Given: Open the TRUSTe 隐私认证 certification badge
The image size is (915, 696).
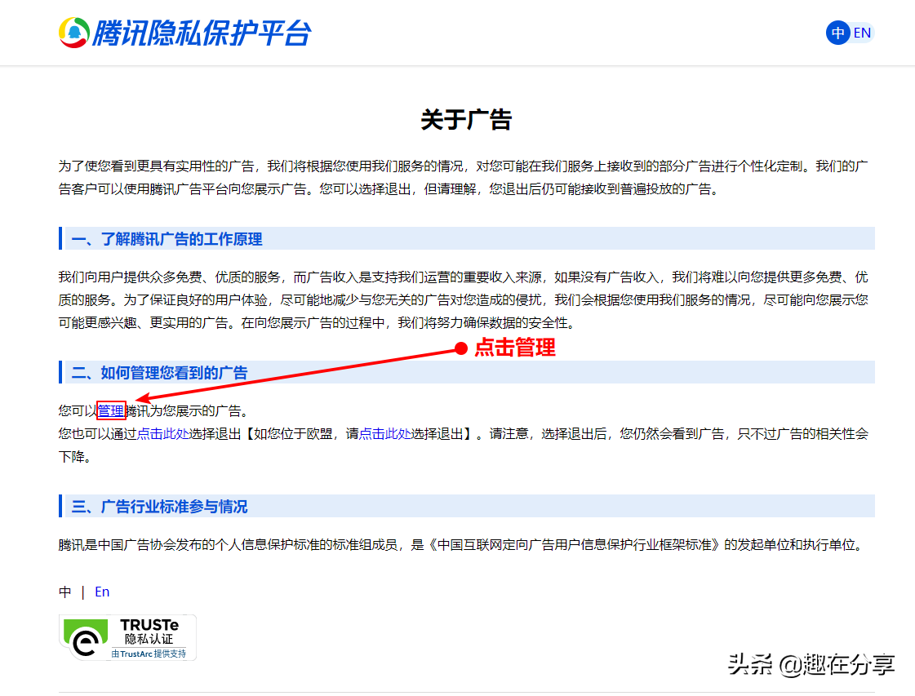Looking at the screenshot, I should pos(127,637).
